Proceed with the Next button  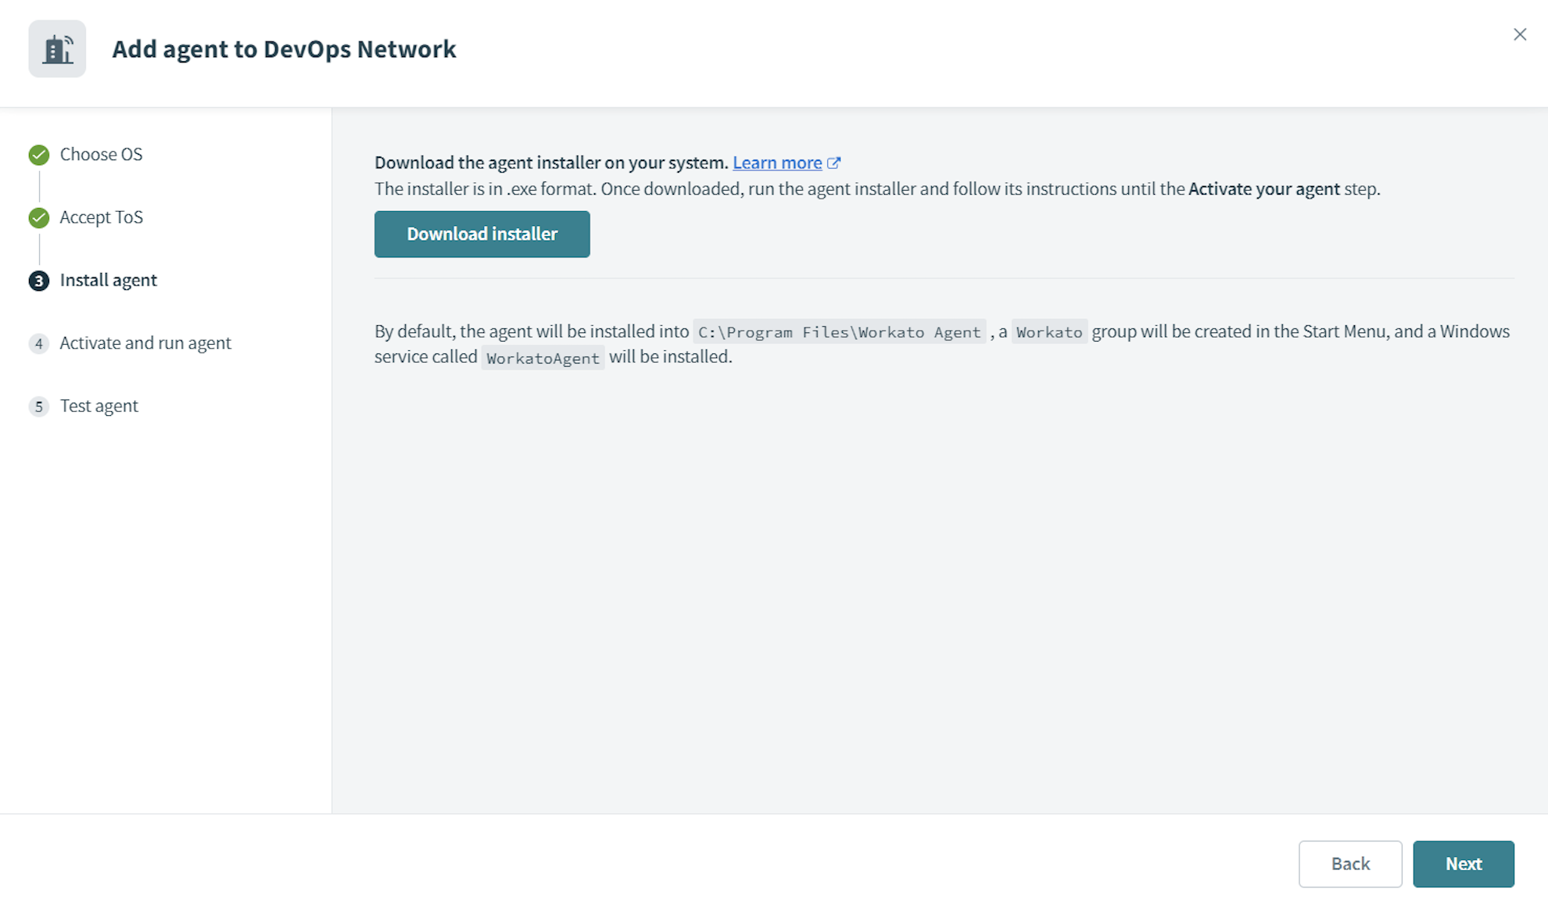point(1463,864)
